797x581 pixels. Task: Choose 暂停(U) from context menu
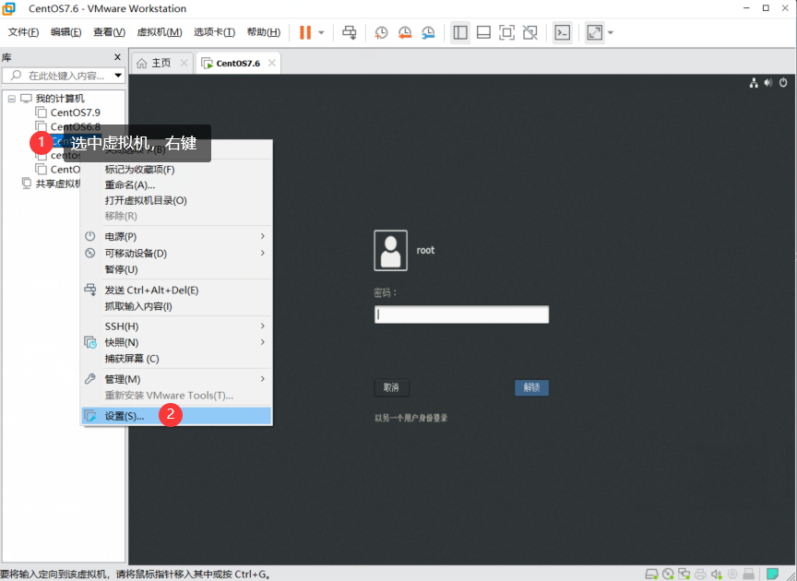tap(121, 269)
